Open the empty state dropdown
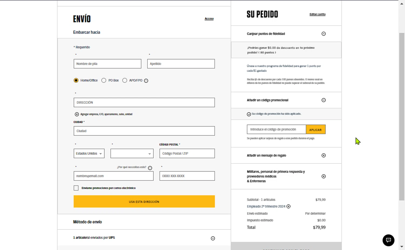Image resolution: width=405 pixels, height=250 pixels. pos(132,153)
